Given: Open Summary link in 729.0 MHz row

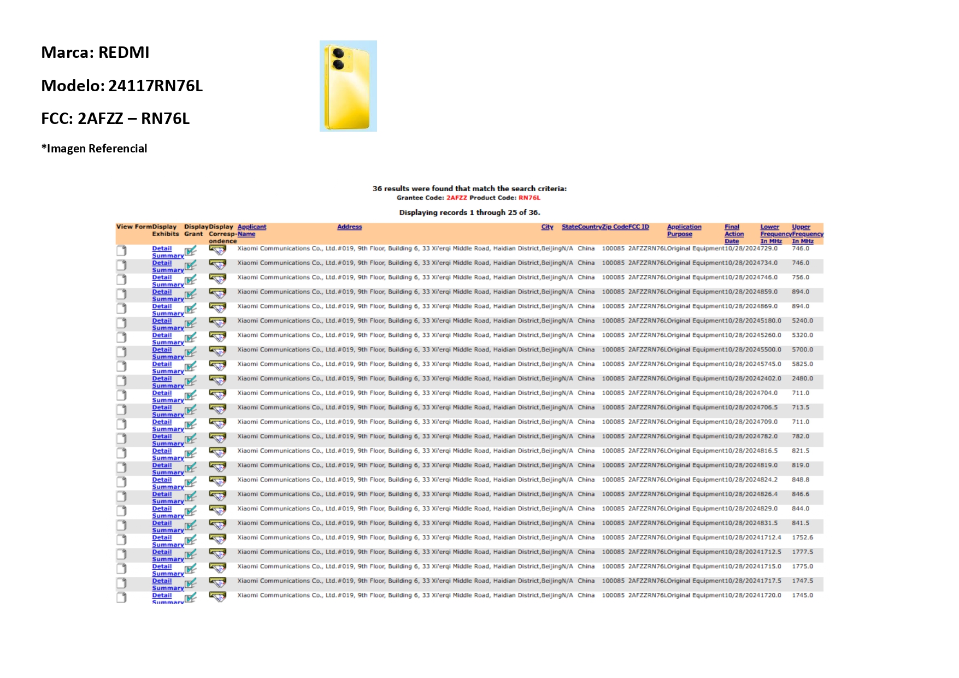Looking at the screenshot, I should [168, 256].
